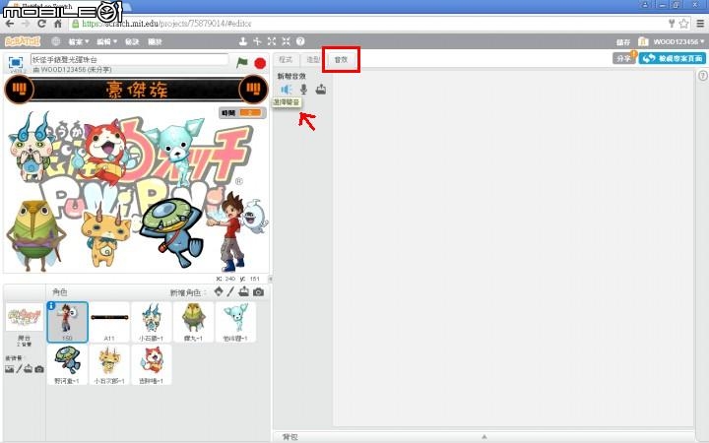Click the browser back arrow
The width and height of the screenshot is (709, 443).
(x=10, y=24)
